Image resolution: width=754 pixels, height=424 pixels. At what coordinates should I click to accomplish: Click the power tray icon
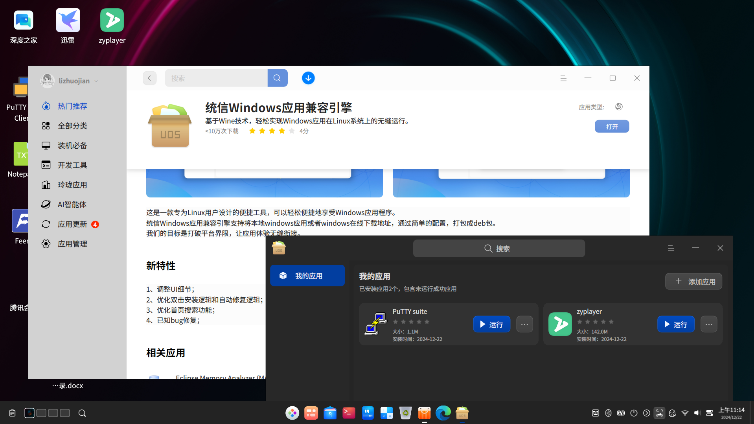(x=634, y=413)
